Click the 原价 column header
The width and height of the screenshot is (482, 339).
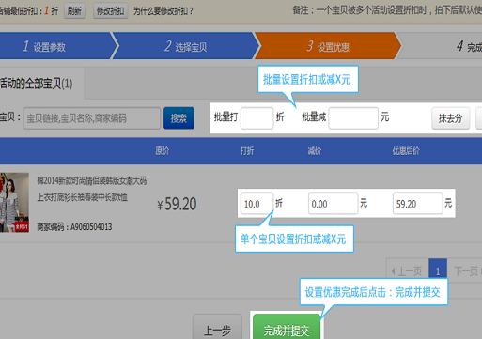(x=163, y=151)
